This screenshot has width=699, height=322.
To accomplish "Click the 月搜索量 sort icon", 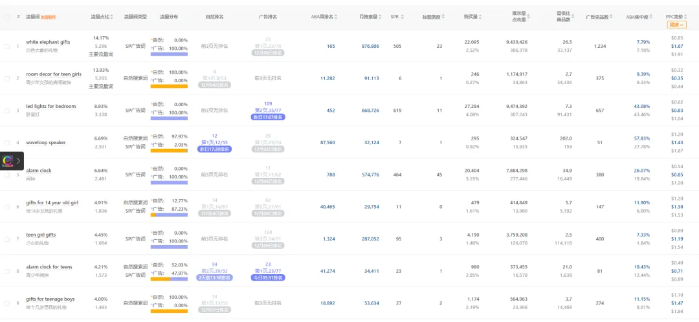I will point(381,16).
